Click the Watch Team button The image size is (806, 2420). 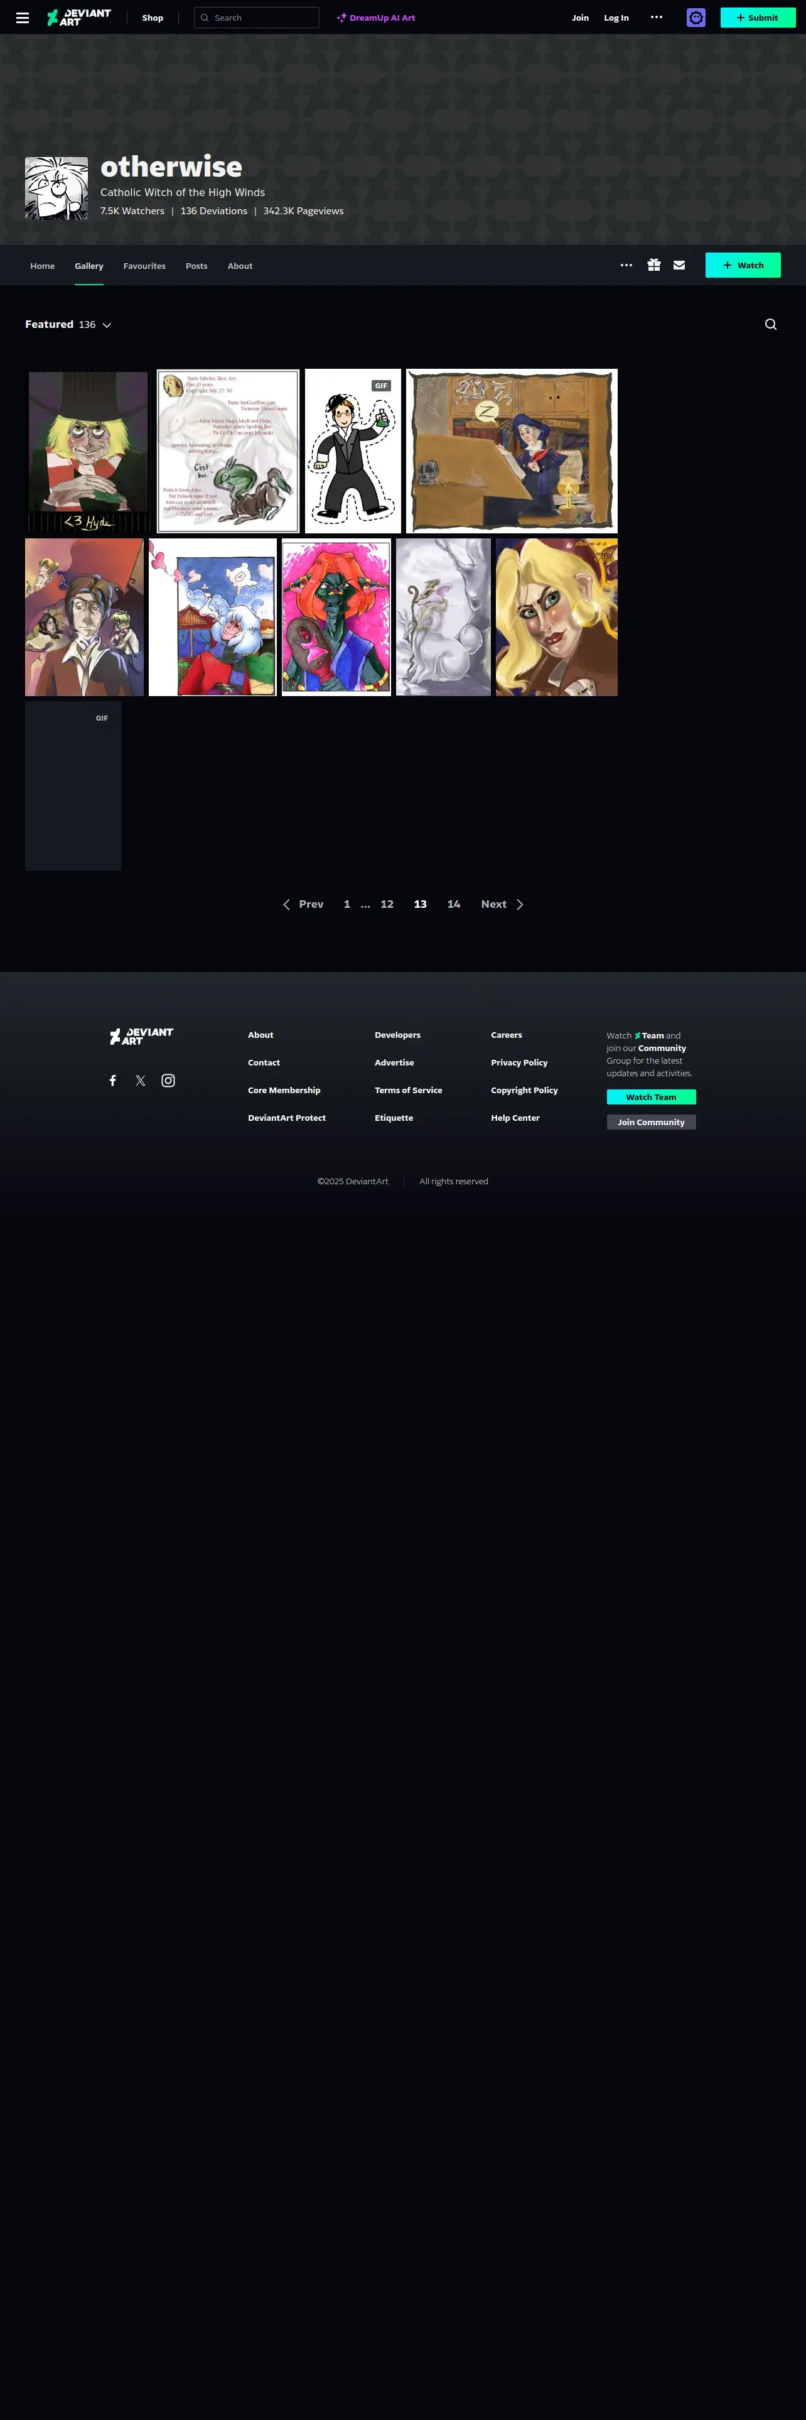tap(651, 1098)
